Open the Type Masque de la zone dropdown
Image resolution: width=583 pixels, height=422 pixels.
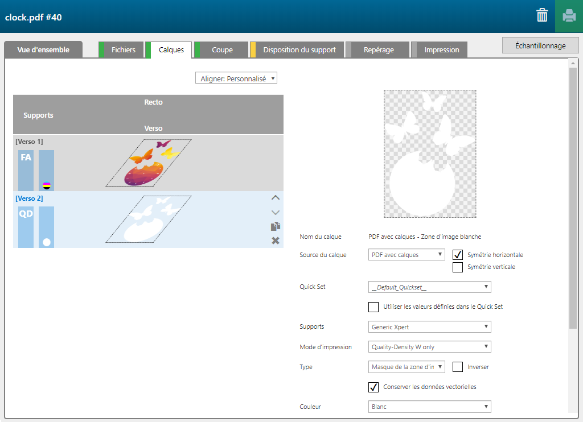tap(407, 367)
